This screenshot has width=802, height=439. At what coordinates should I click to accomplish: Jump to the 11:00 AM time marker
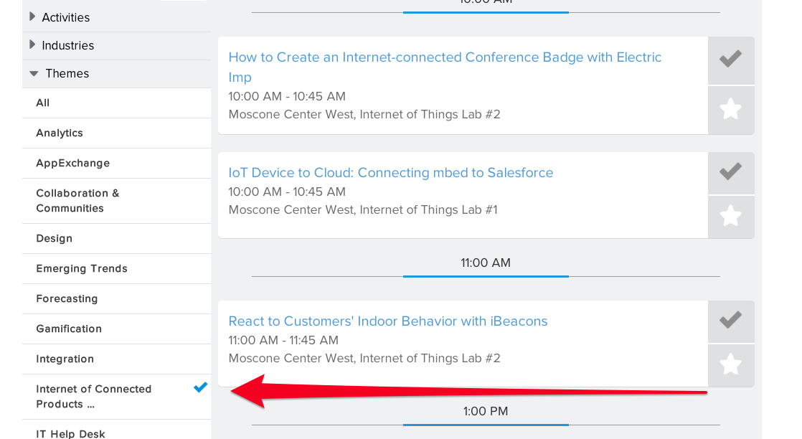[x=486, y=263]
